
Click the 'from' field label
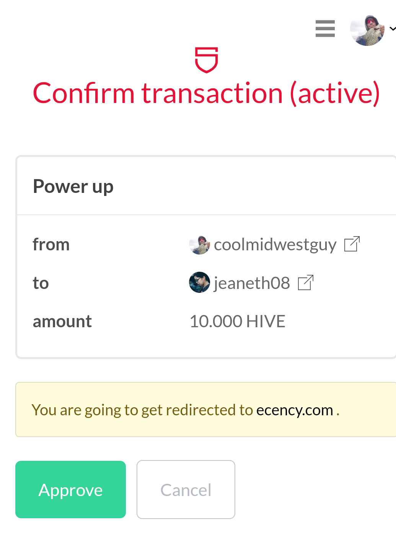tap(51, 245)
